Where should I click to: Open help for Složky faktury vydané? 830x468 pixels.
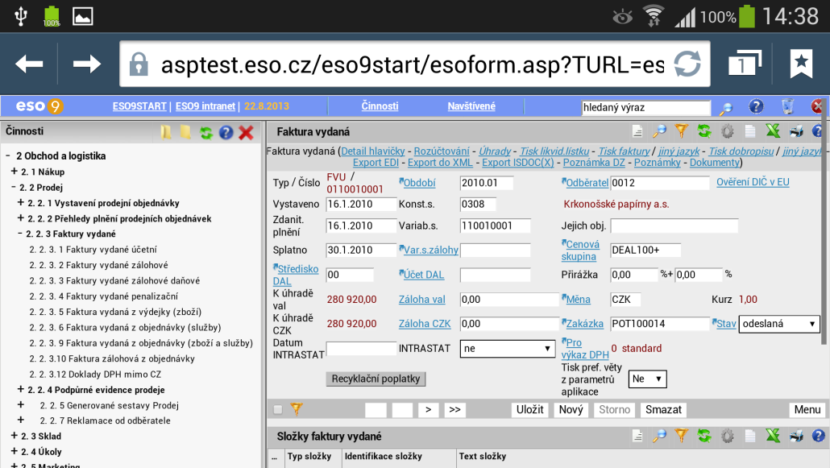pos(819,436)
